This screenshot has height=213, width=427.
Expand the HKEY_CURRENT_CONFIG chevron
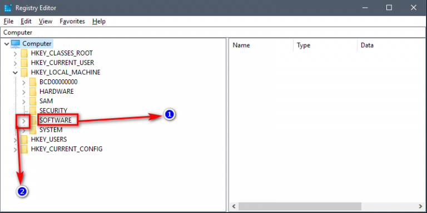[x=16, y=149]
